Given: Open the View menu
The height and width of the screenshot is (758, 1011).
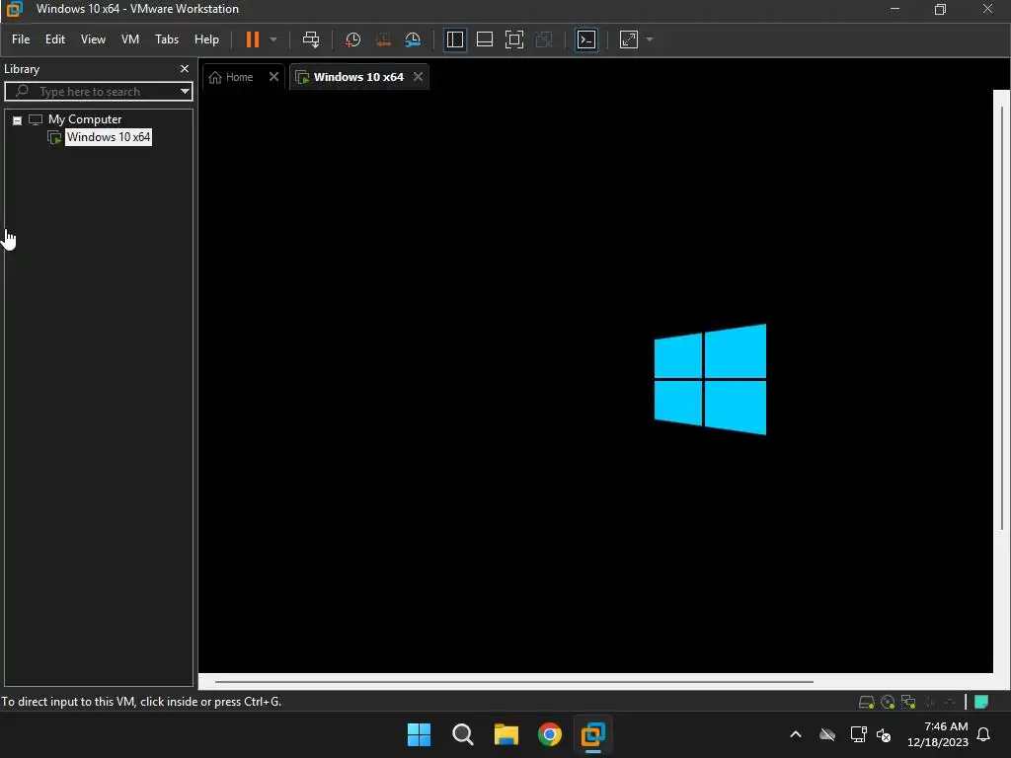Looking at the screenshot, I should coord(93,39).
